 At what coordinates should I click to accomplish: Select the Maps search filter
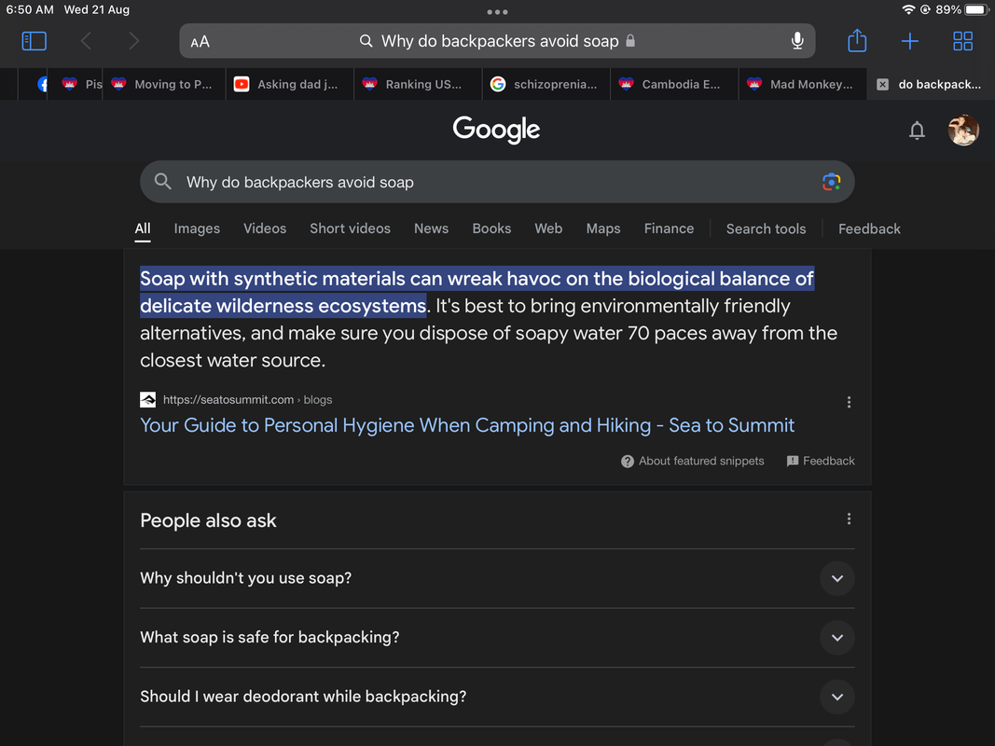[x=602, y=228]
